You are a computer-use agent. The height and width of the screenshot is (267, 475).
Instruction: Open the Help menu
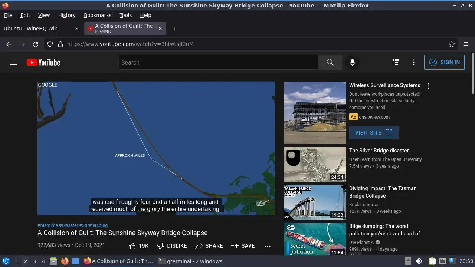[x=145, y=15]
